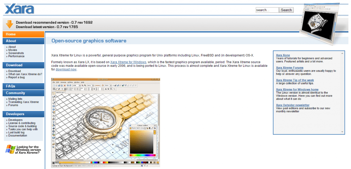Image resolution: width=351 pixels, height=169 pixels.
Task: Open the About section header
Action: [x=24, y=41]
